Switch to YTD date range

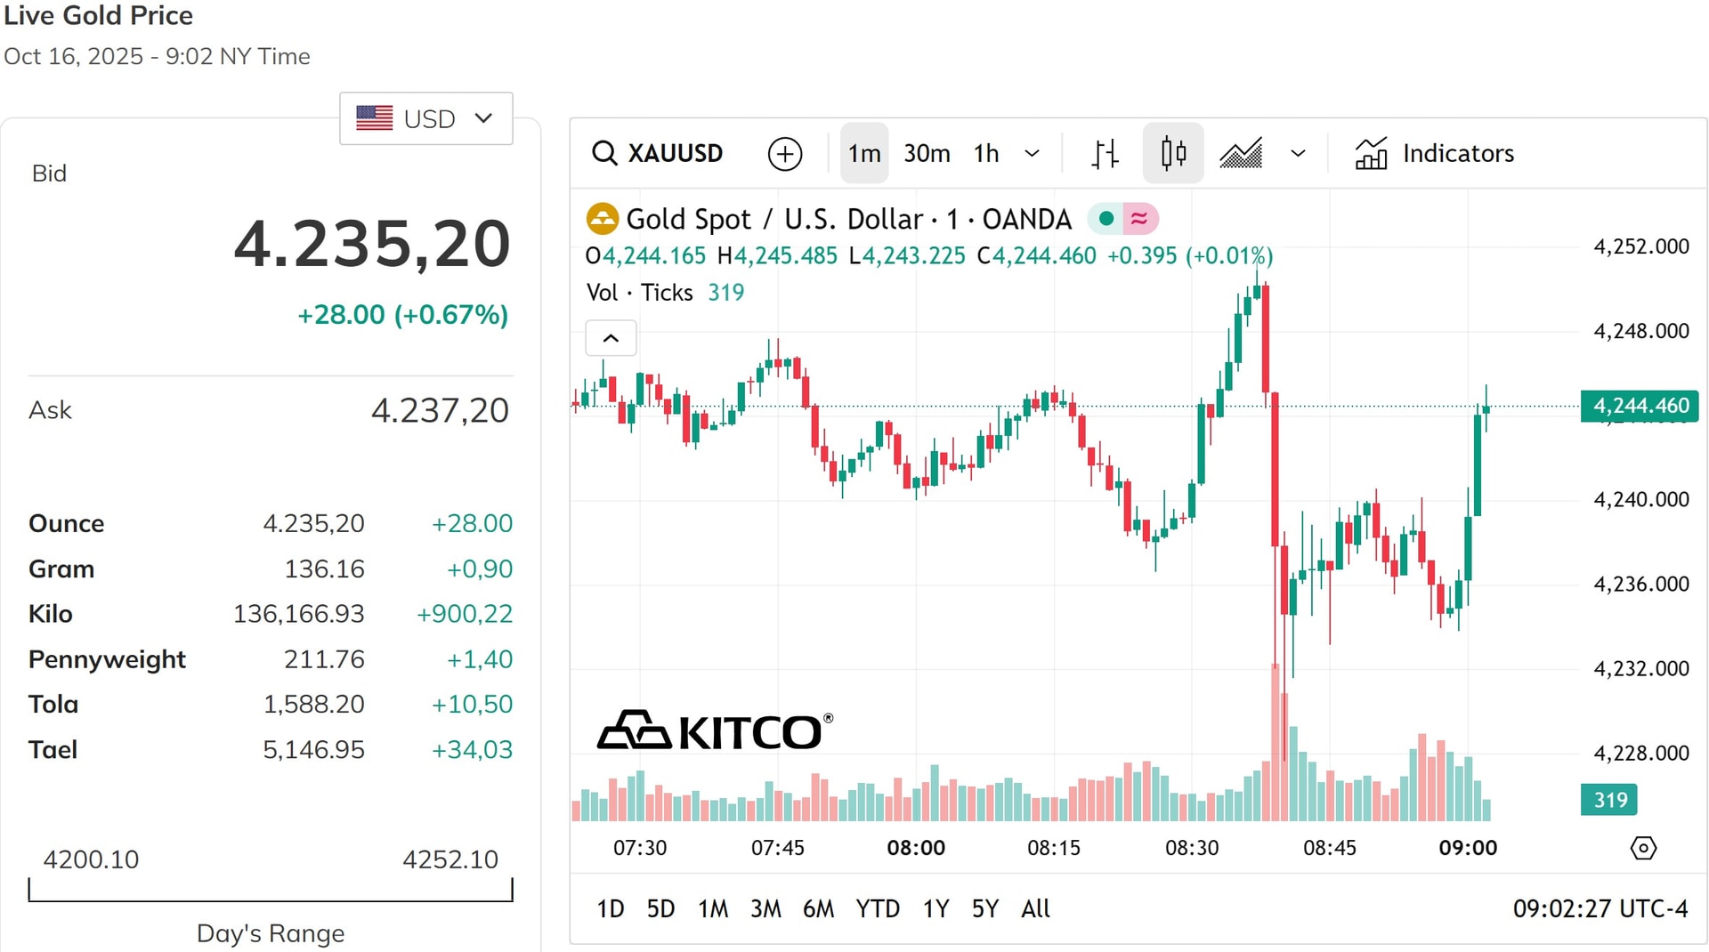point(878,908)
